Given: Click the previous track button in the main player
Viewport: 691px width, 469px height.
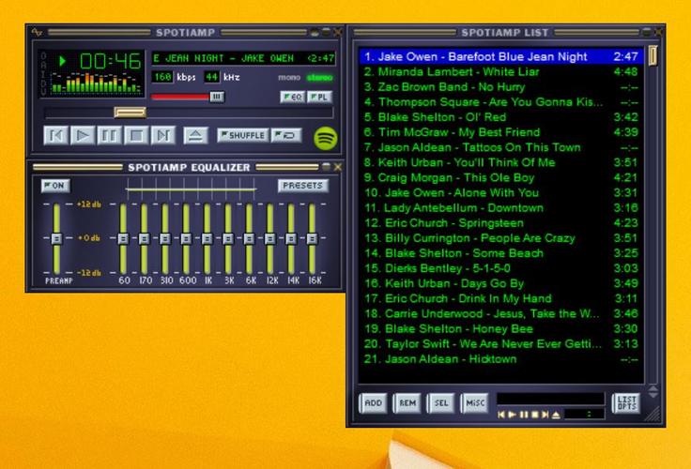Looking at the screenshot, I should [x=56, y=135].
